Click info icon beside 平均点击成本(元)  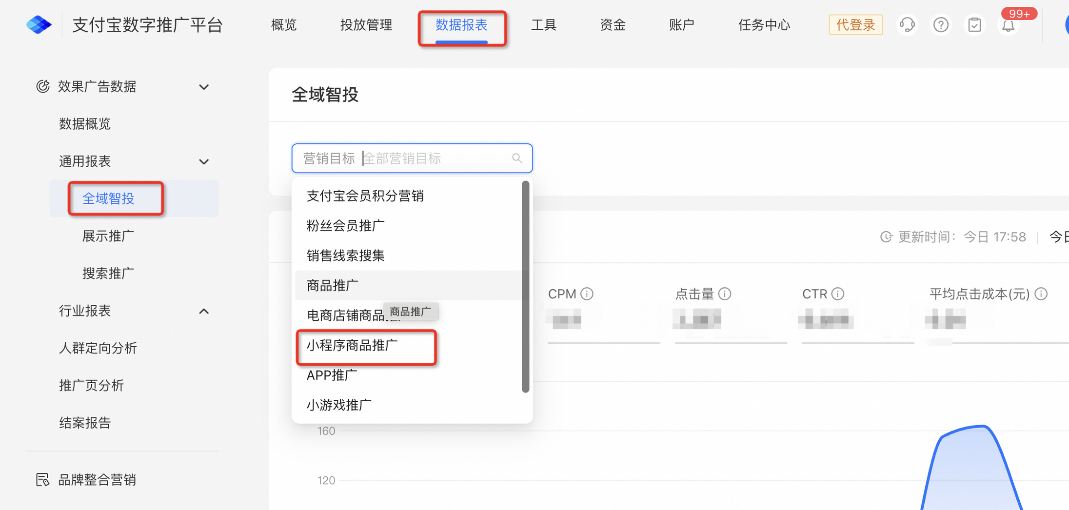(1041, 294)
